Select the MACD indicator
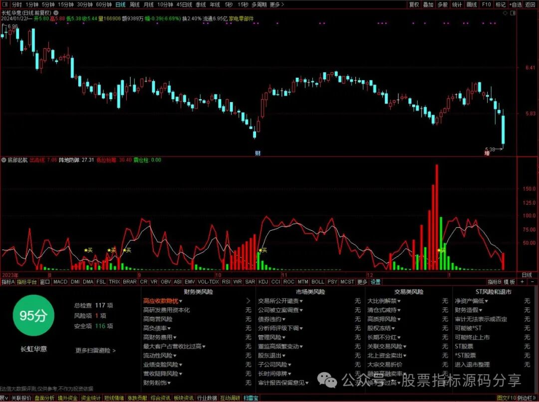This screenshot has height=402, width=539. [60, 281]
